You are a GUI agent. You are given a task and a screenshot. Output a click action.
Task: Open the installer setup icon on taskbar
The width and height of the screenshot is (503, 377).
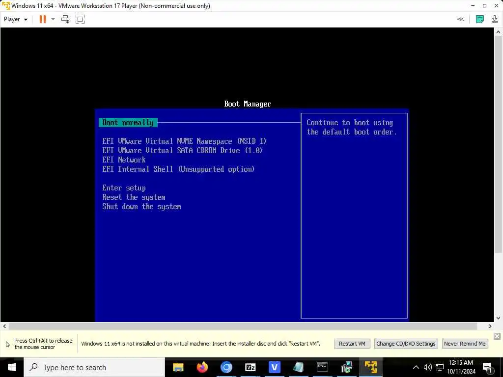pyautogui.click(x=346, y=367)
